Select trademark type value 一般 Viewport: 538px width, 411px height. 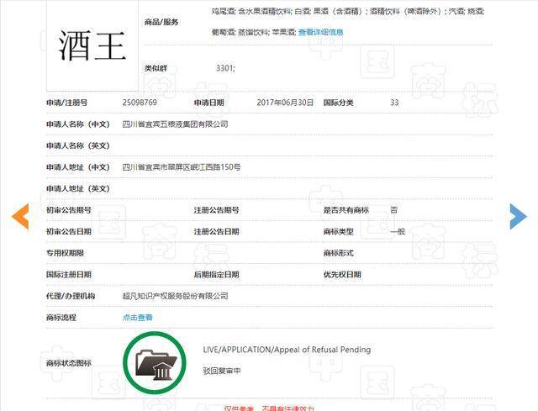click(x=398, y=232)
